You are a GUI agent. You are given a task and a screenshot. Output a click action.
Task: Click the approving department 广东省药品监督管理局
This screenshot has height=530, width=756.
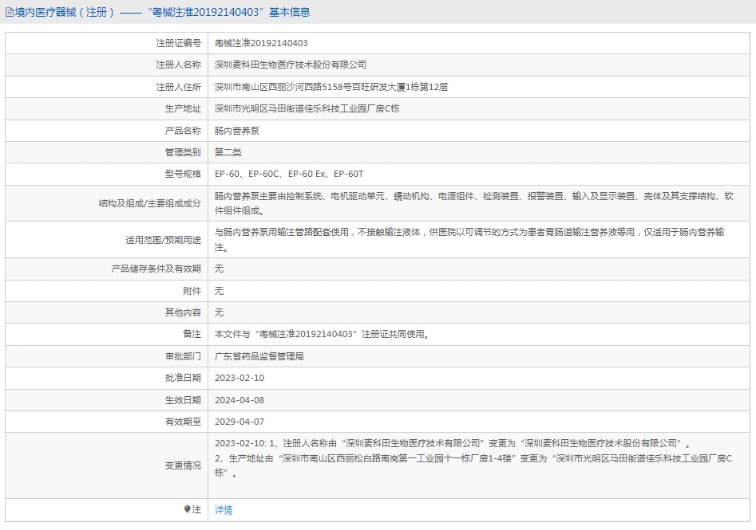click(259, 357)
